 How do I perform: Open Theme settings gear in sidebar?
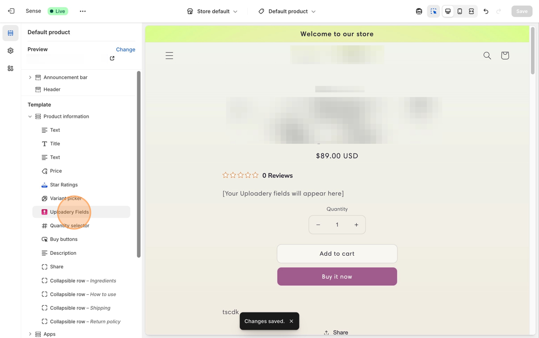pyautogui.click(x=11, y=51)
